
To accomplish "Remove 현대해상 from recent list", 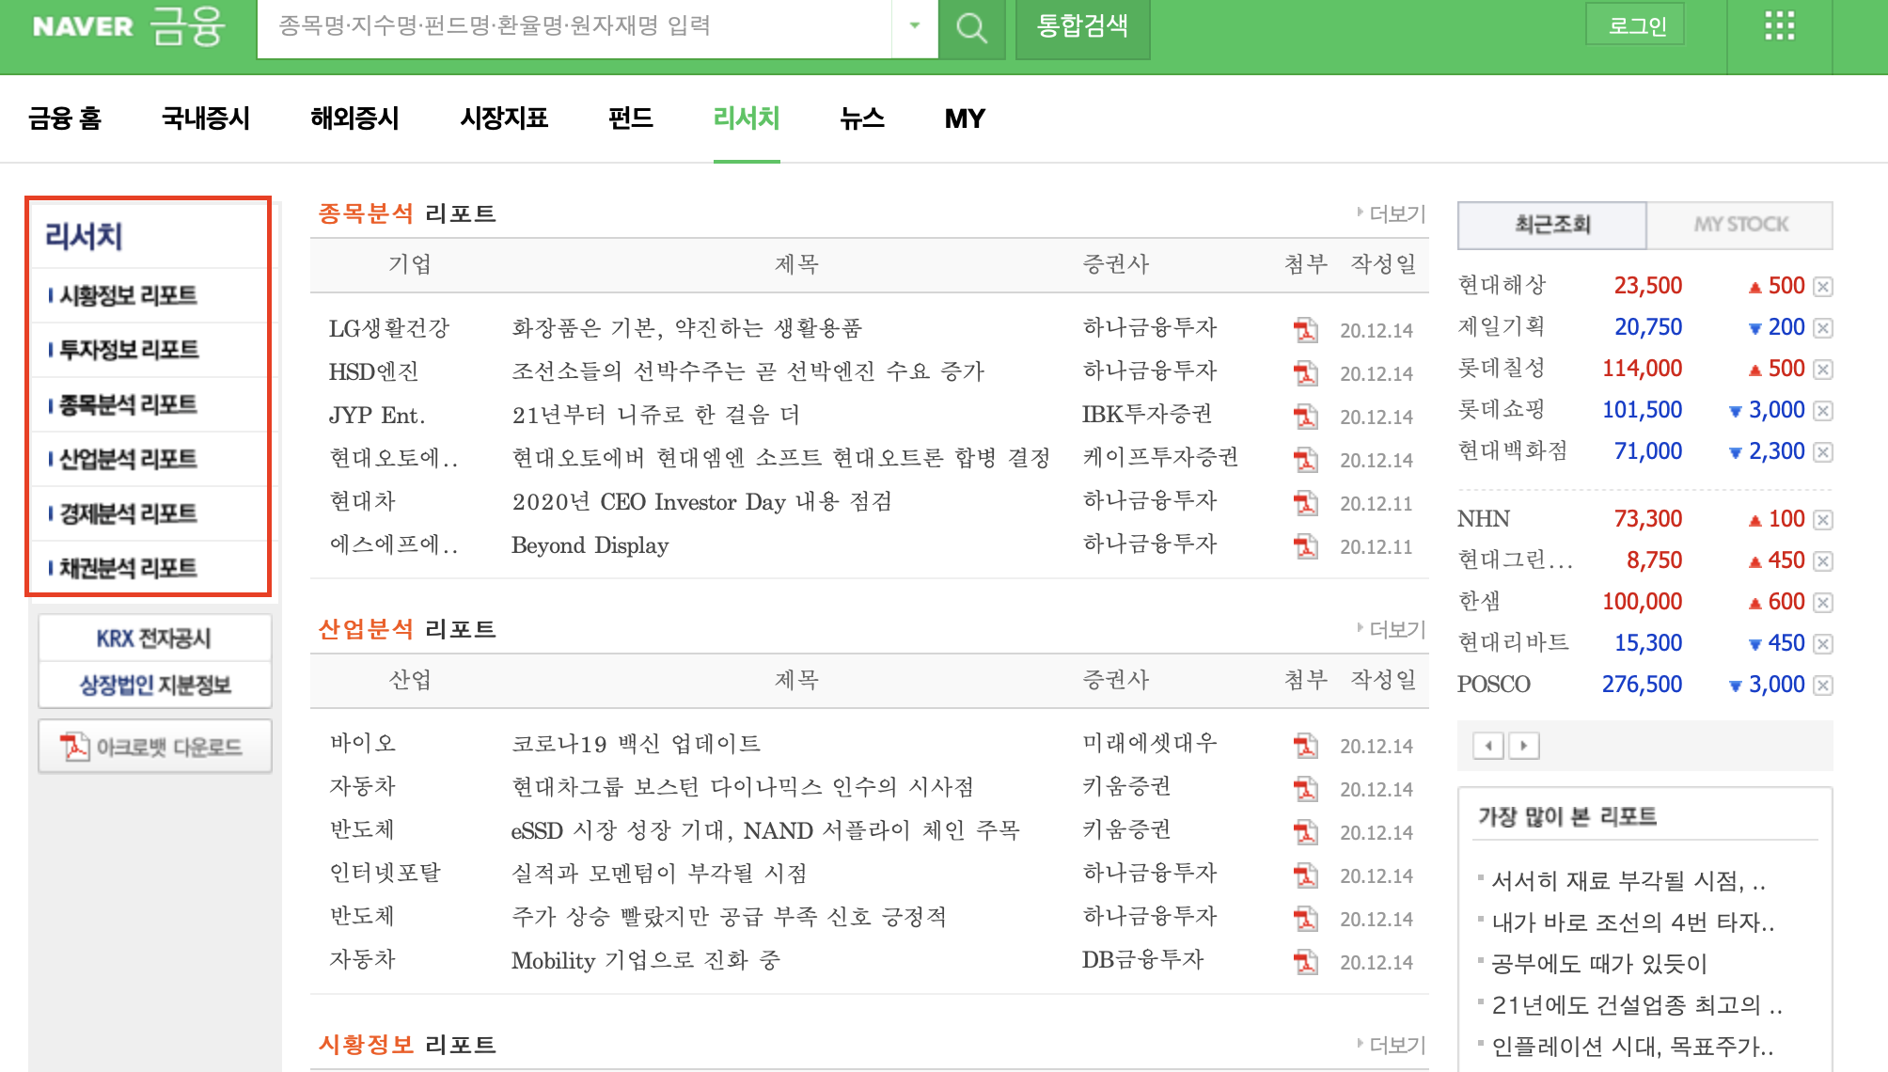I will tap(1823, 287).
